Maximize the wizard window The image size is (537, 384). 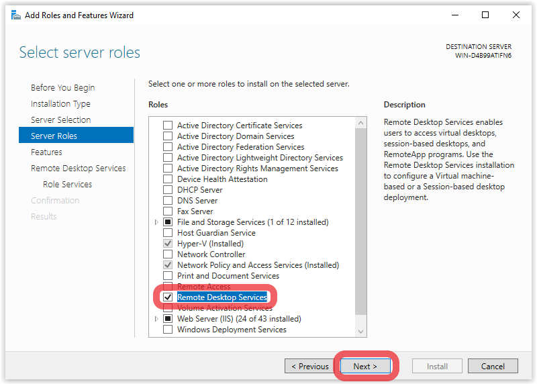(485, 15)
